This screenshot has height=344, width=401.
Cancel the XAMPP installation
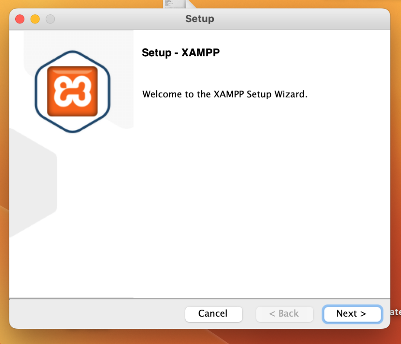(213, 314)
